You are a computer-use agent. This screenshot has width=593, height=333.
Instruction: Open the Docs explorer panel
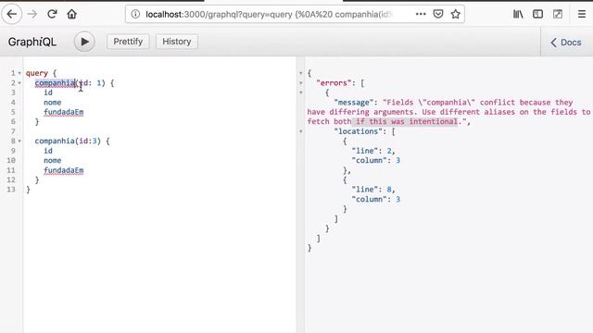click(566, 43)
